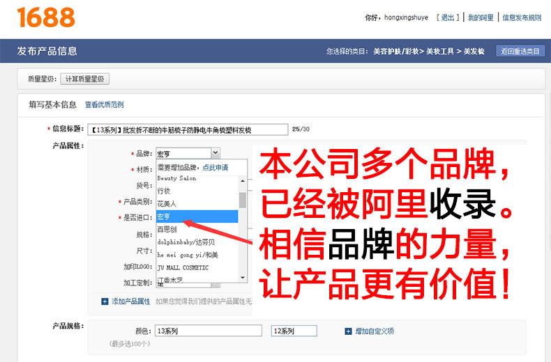
Task: Click color field containing 13系列
Action: tap(209, 331)
